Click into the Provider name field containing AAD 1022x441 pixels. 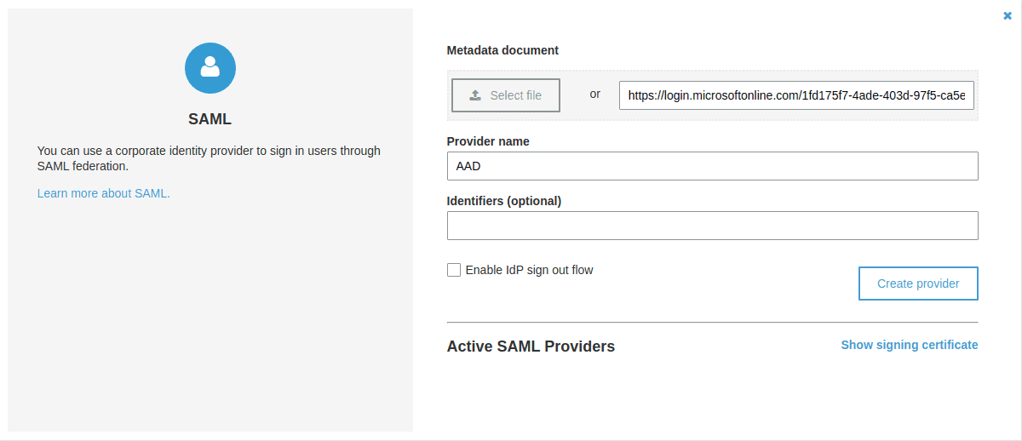click(x=712, y=166)
